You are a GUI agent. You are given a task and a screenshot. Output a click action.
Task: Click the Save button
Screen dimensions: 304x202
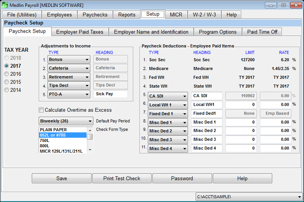tap(62, 178)
